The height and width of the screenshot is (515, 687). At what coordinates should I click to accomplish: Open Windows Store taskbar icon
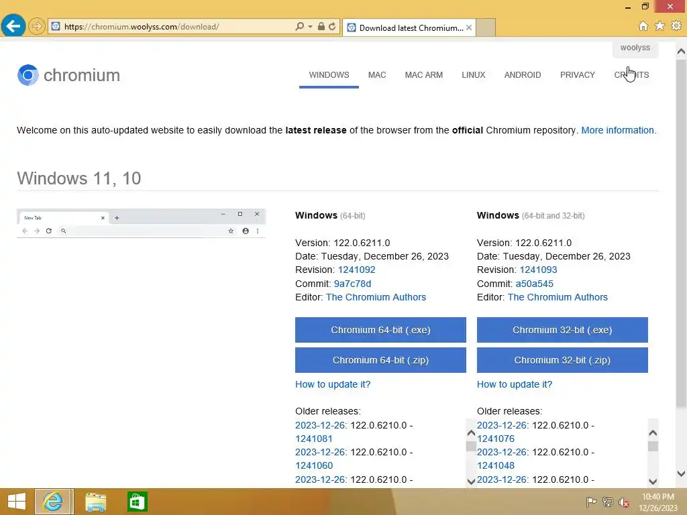coord(137,502)
